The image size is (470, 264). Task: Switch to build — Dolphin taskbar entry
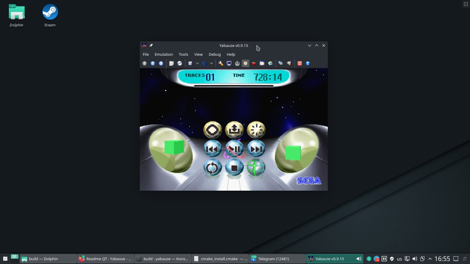pos(48,259)
